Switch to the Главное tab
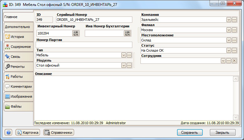The height and width of the screenshot is (140, 244). click(x=18, y=17)
